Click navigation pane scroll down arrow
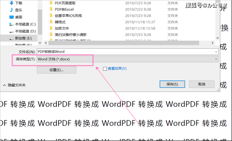The width and height of the screenshot is (232, 141). (x=40, y=43)
